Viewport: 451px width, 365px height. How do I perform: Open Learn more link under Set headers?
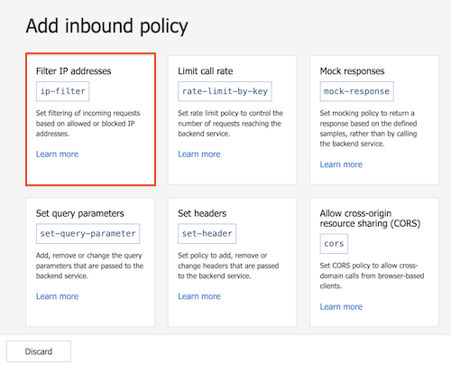[x=199, y=296]
